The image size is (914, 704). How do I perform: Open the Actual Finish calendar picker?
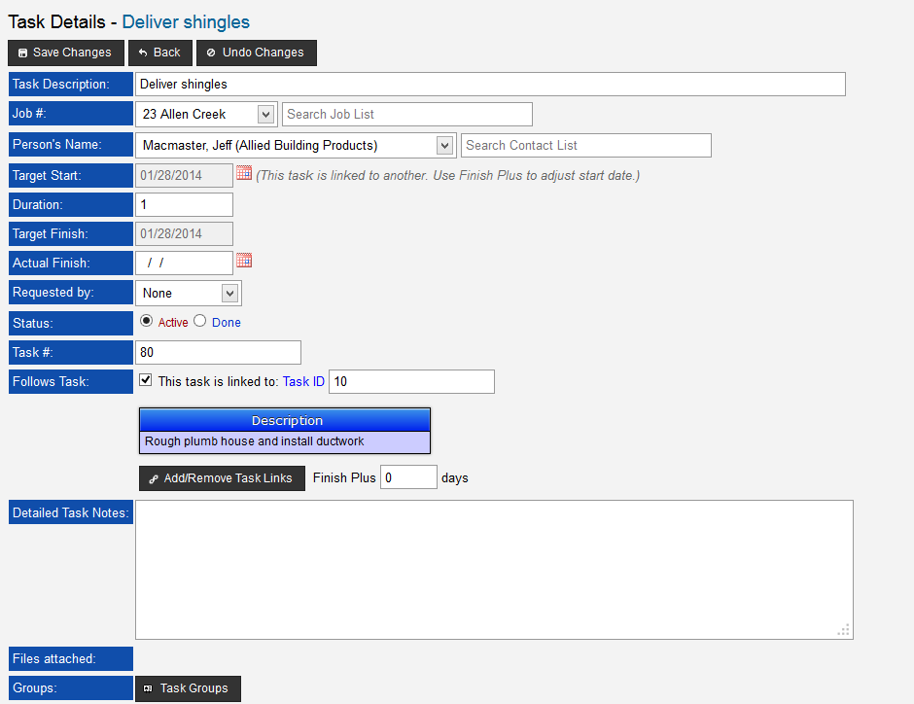point(244,261)
